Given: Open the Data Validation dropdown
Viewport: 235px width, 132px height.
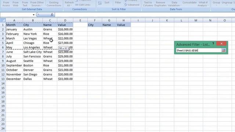Looking at the screenshot, I should point(174,4).
